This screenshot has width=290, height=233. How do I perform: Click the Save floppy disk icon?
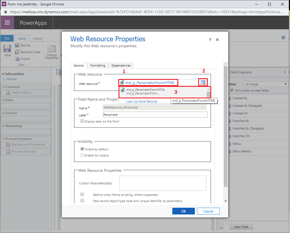pyautogui.click(x=7, y=48)
